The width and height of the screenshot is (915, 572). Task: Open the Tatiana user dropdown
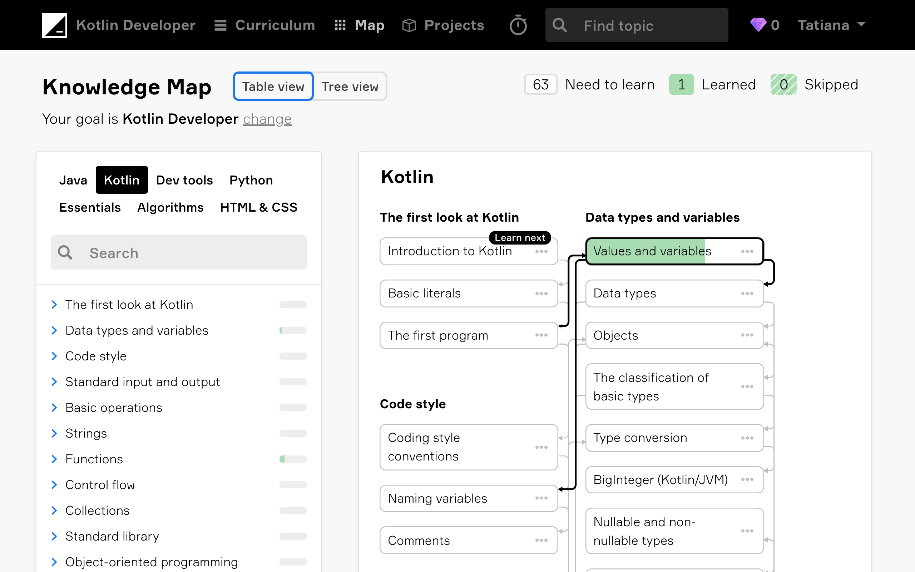pyautogui.click(x=831, y=25)
